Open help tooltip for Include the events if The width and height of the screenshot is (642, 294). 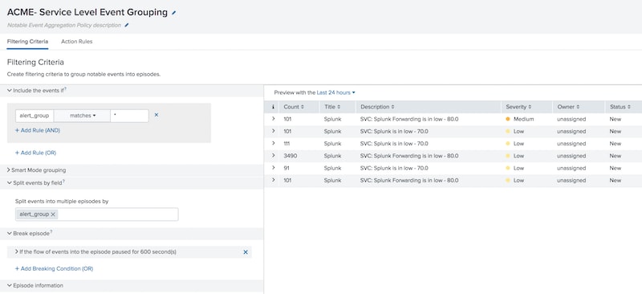pos(66,89)
